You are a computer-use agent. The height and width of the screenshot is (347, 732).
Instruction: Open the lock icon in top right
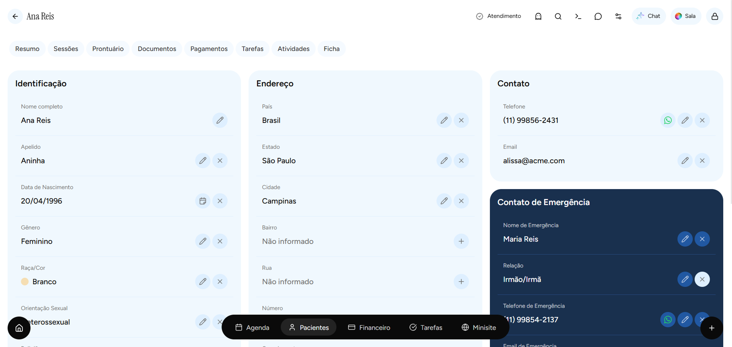coord(714,16)
